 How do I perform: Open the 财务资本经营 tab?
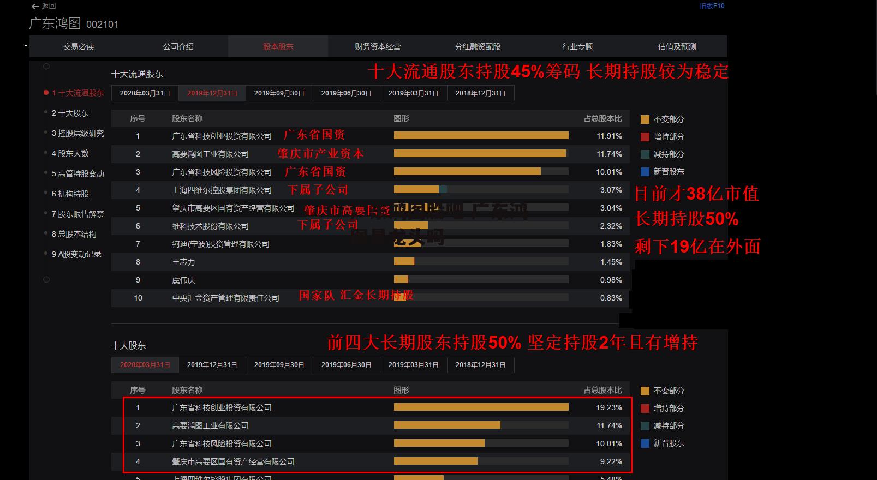coord(378,46)
